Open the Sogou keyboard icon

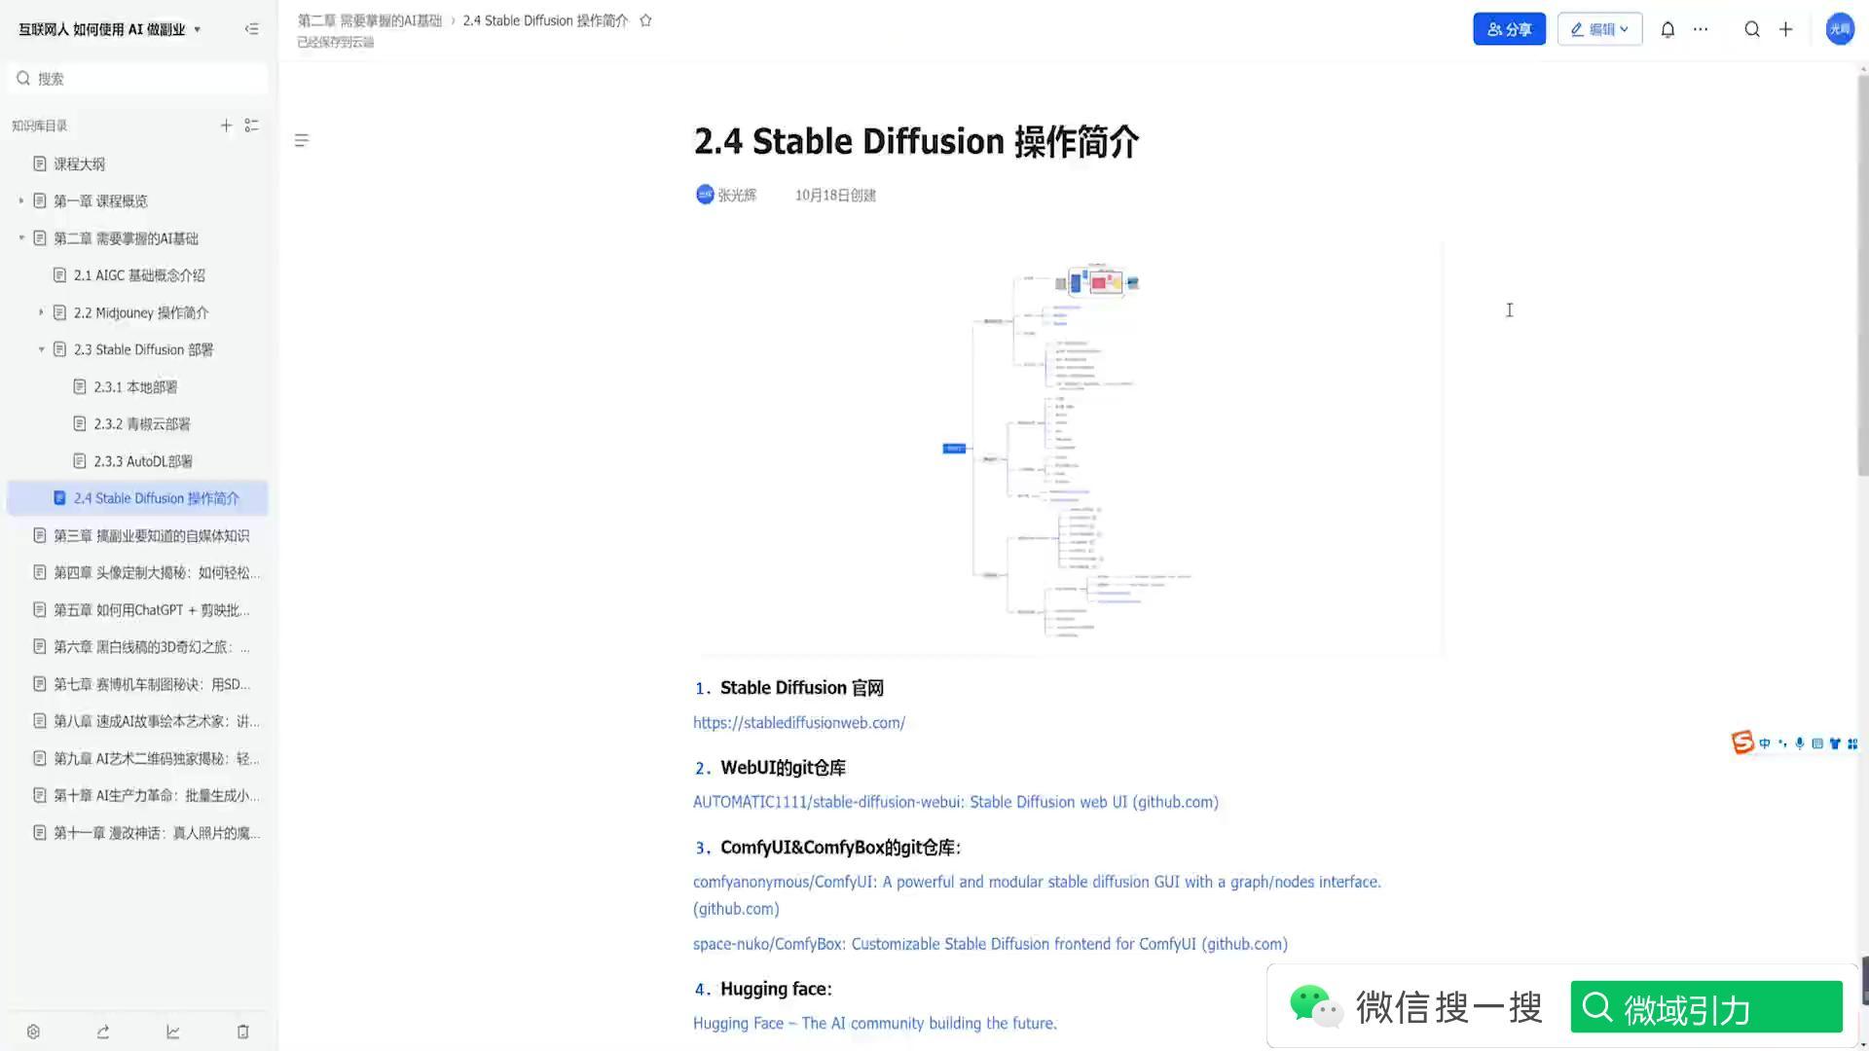tap(1817, 743)
